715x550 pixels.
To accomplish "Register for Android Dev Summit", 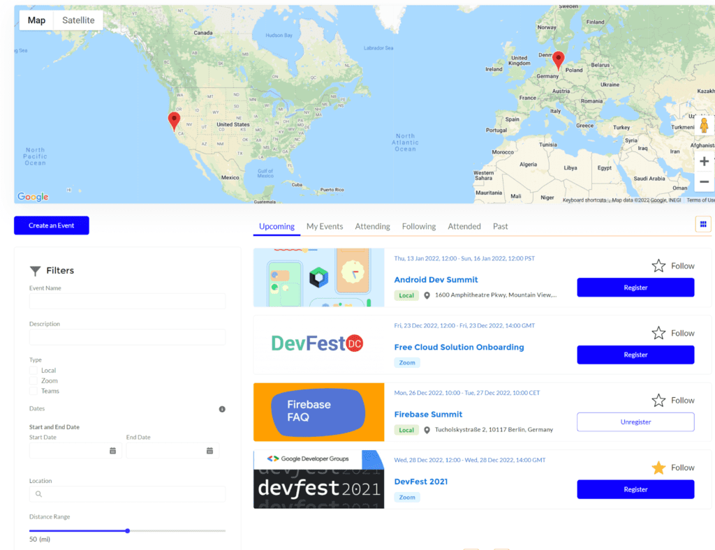I will pos(635,288).
